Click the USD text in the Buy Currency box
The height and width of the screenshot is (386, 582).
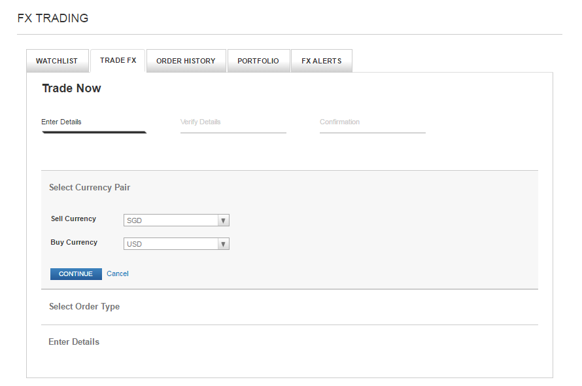pos(135,245)
